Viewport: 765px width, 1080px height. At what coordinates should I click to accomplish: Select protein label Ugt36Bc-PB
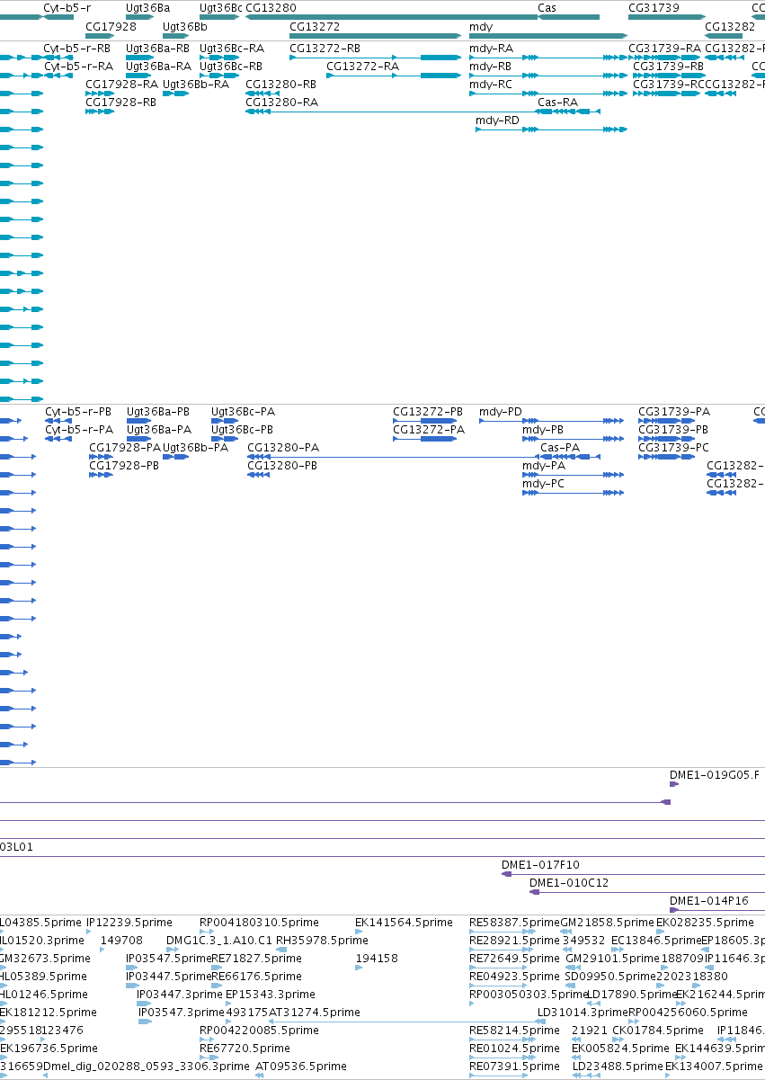(242, 429)
